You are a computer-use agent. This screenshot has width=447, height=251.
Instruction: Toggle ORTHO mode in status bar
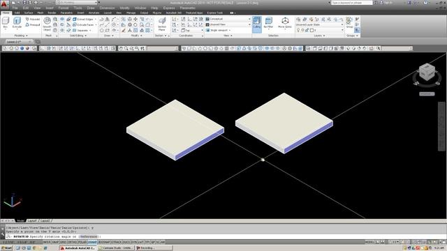(73, 242)
